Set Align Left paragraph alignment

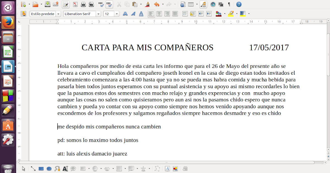pyautogui.click(x=151, y=14)
